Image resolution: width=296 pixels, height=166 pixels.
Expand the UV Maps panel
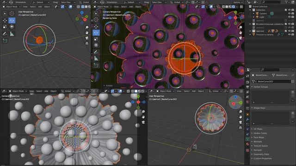258,129
